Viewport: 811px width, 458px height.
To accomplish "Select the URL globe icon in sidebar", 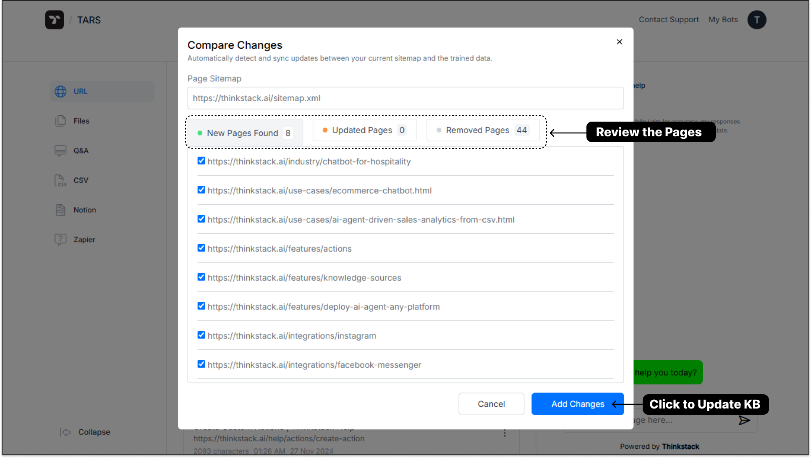I will 60,91.
